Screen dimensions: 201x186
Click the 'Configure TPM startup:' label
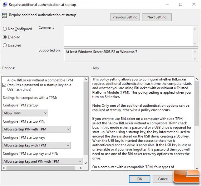click(x=21, y=105)
